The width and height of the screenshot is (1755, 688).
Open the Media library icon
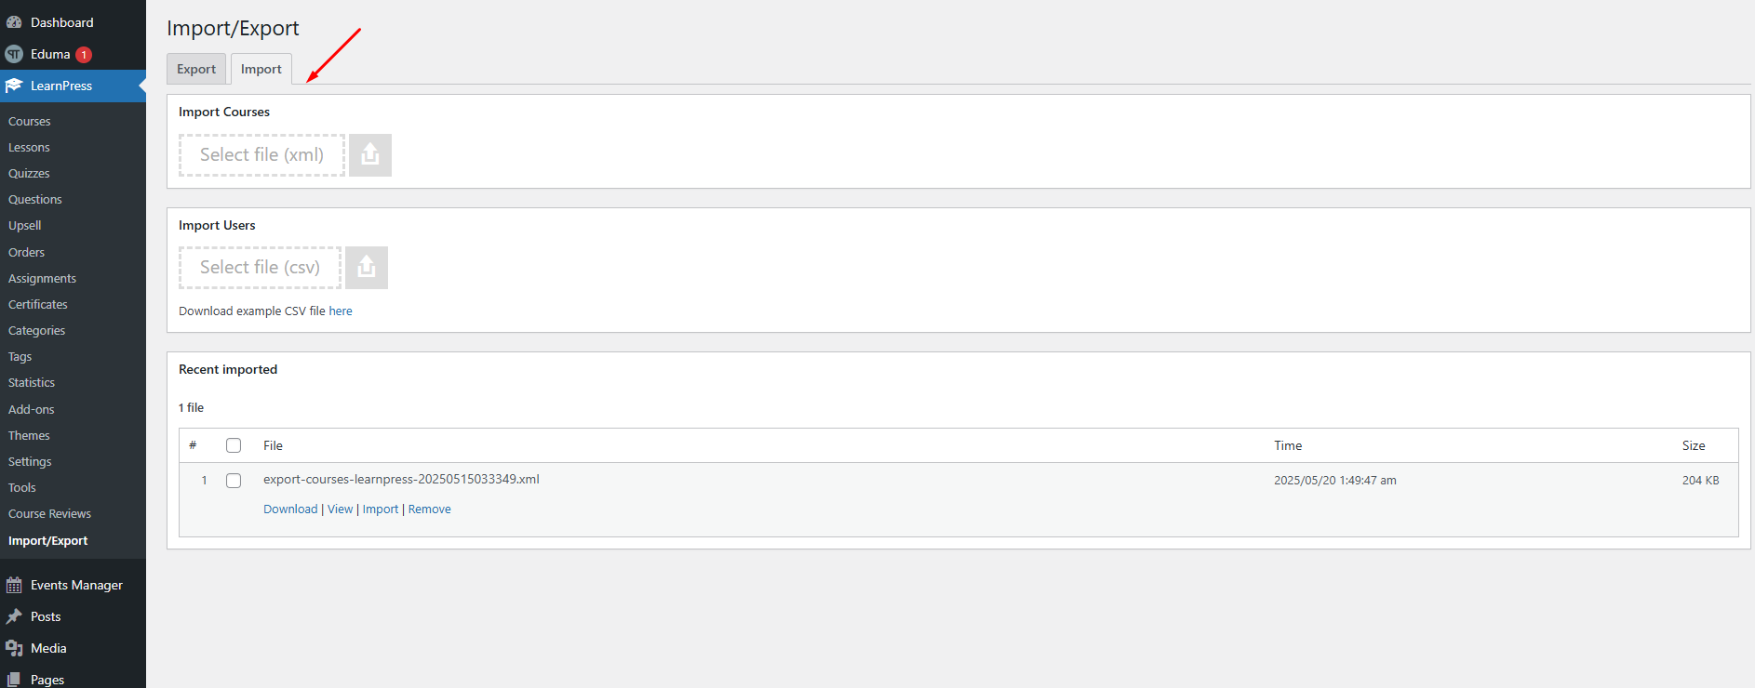[x=14, y=648]
